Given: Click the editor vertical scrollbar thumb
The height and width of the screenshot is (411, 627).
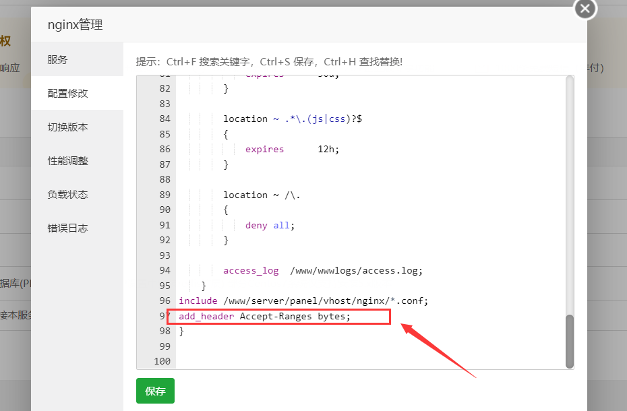Looking at the screenshot, I should (x=570, y=341).
